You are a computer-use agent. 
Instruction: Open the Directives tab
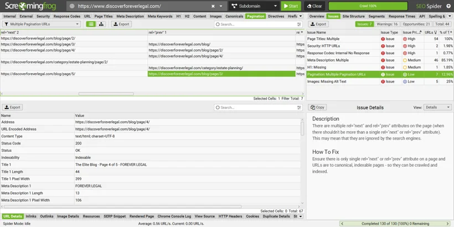coord(276,16)
